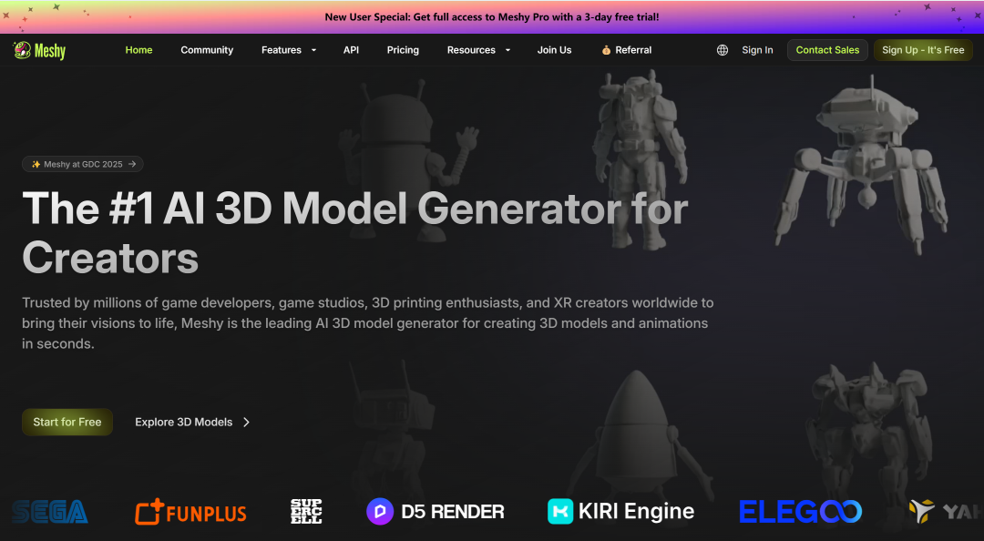The height and width of the screenshot is (541, 984).
Task: Open the Pricing page
Action: click(x=403, y=50)
